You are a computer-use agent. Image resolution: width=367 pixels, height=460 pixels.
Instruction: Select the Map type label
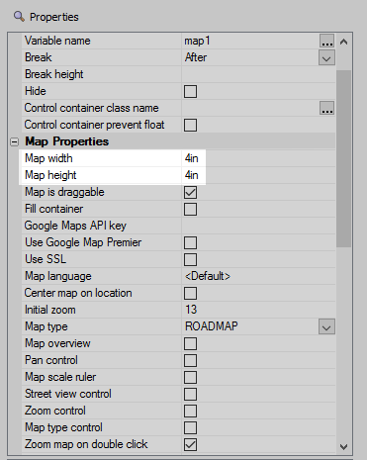tap(46, 326)
